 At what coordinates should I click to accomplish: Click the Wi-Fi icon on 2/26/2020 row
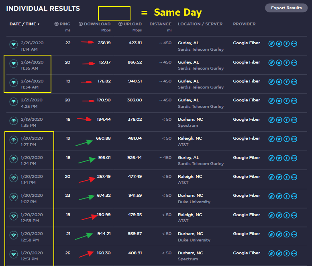[x=14, y=44]
